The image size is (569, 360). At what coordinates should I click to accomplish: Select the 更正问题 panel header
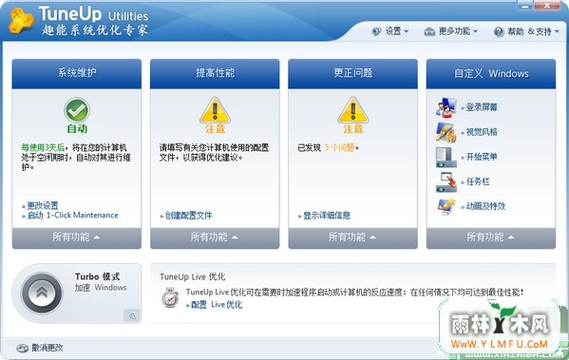coord(353,74)
